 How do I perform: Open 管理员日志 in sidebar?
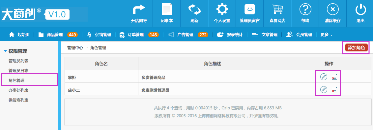pyautogui.click(x=18, y=71)
